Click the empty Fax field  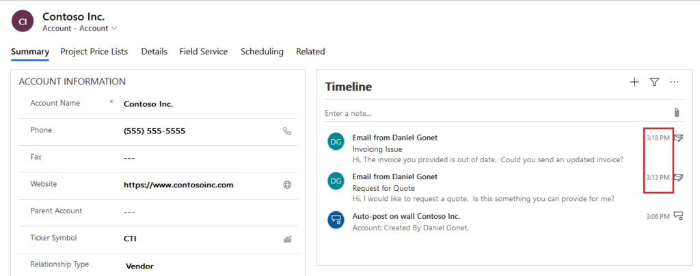(x=129, y=158)
